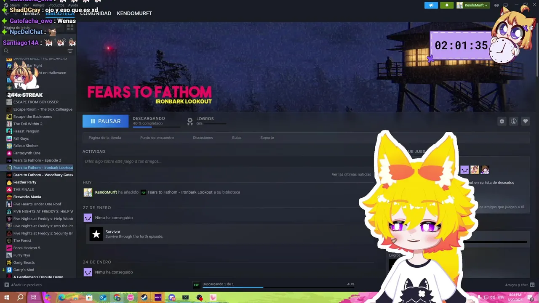The width and height of the screenshot is (539, 303).
Task: Select THE FINALS in library
Action: pyautogui.click(x=24, y=189)
